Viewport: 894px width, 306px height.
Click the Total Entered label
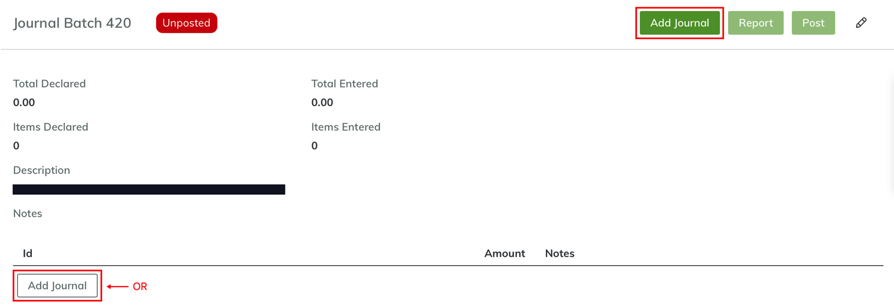(344, 84)
